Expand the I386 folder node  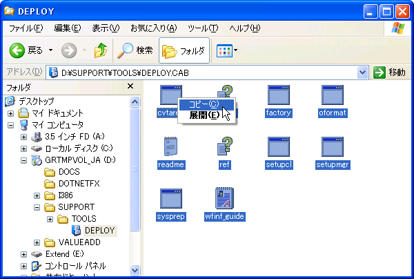37,195
